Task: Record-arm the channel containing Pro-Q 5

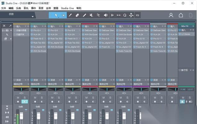Action: [103, 102]
